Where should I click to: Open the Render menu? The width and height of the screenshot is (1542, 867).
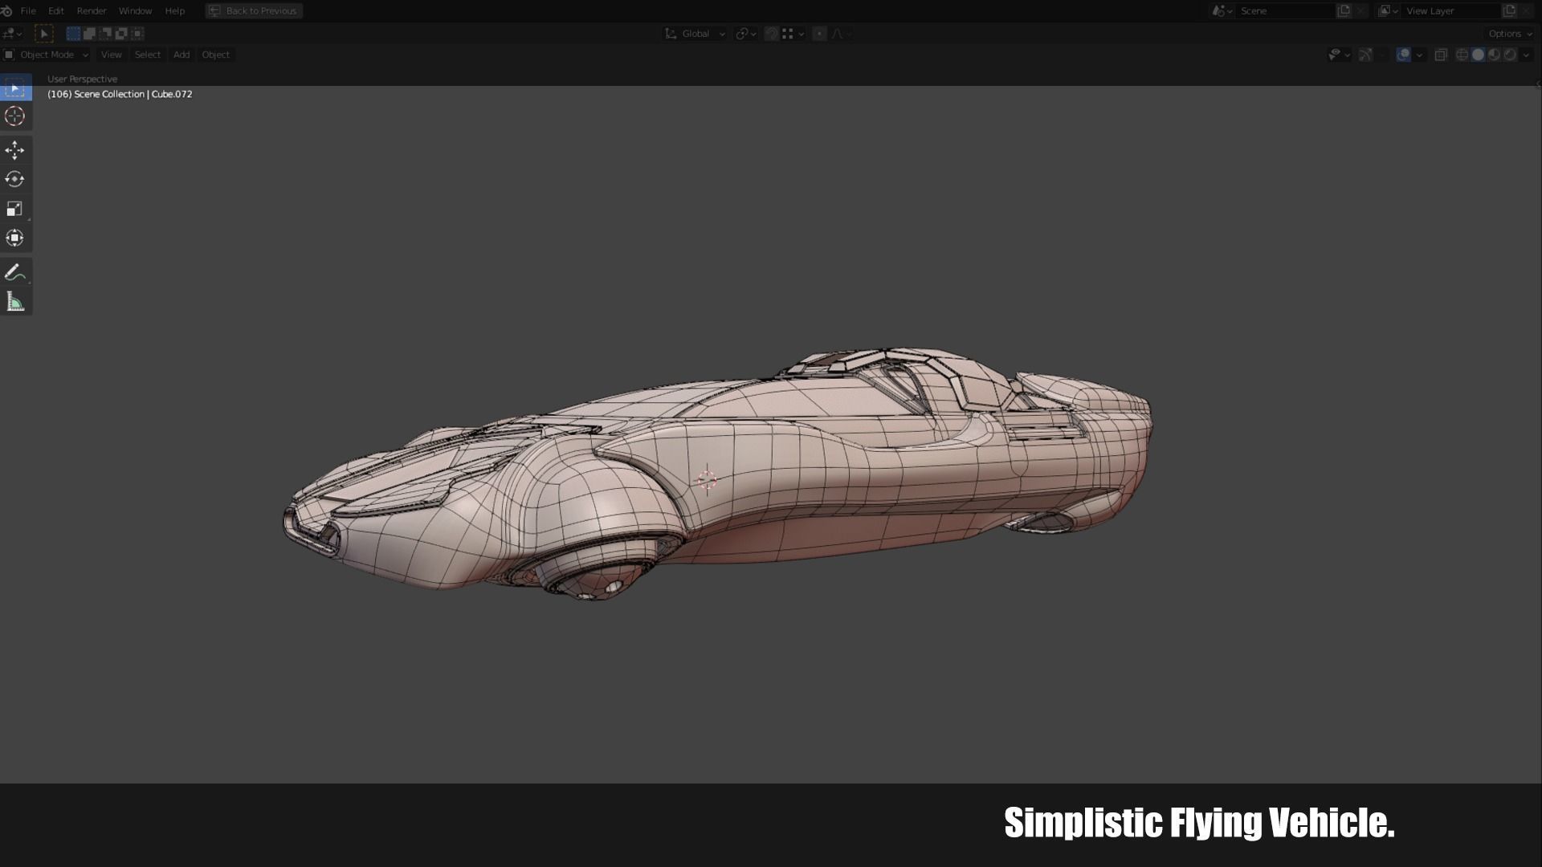click(x=92, y=11)
